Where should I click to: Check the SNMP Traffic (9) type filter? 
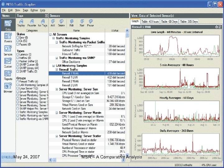(x=18, y=71)
